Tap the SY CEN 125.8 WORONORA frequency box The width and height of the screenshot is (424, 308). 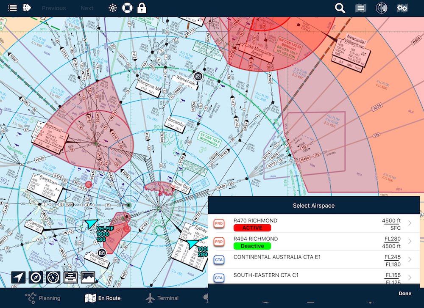(x=209, y=139)
